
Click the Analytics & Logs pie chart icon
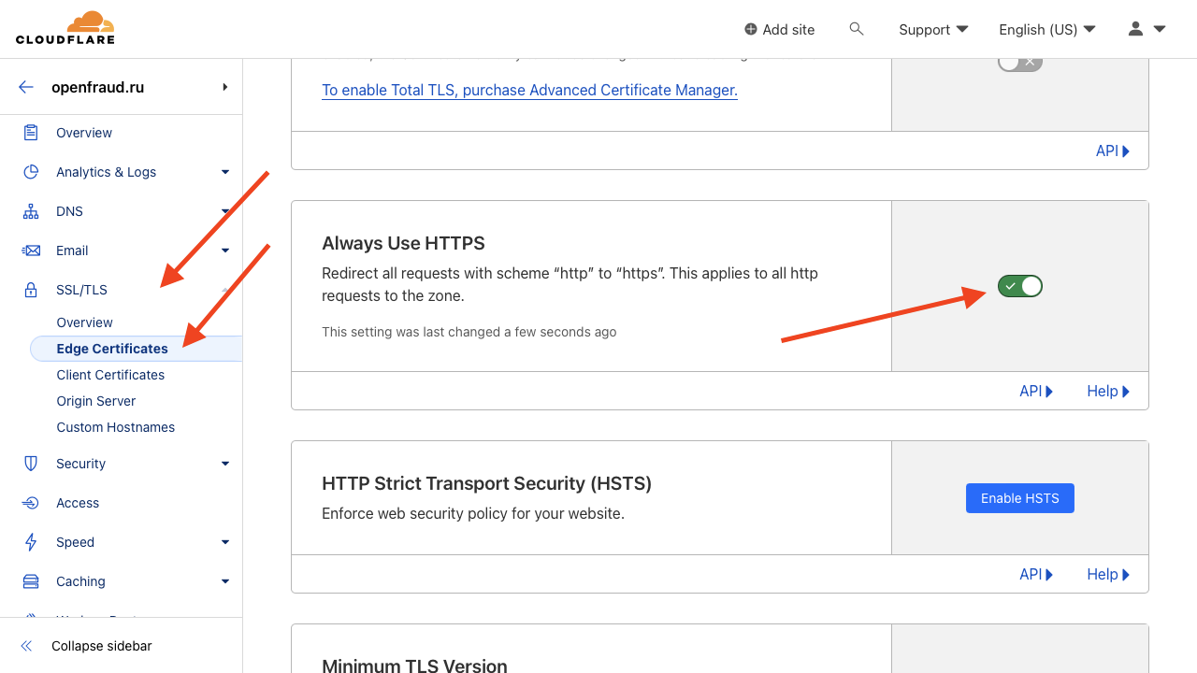pos(31,172)
